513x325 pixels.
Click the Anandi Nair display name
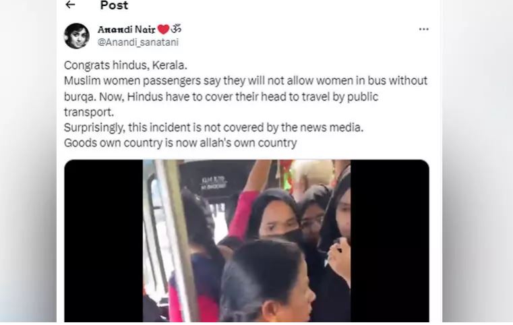tap(126, 30)
